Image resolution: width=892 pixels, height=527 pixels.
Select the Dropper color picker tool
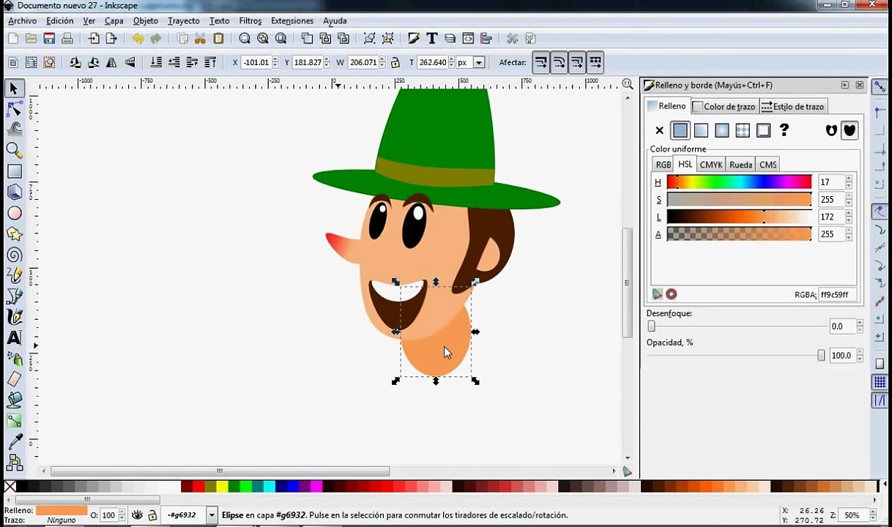pos(14,441)
